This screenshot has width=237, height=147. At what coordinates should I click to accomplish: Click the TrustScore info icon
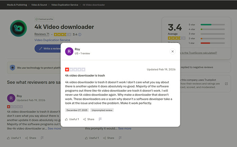(x=80, y=35)
